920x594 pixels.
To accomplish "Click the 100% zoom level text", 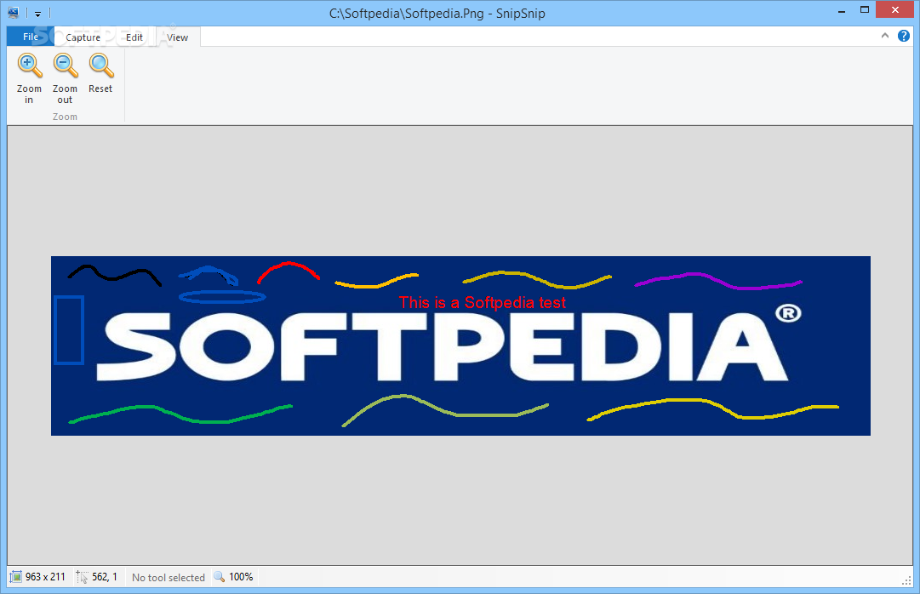I will pyautogui.click(x=241, y=577).
